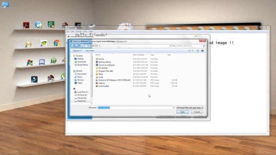Image resolution: width=276 pixels, height=155 pixels.
Task: Change the view using the views icon
Action: (189, 51)
